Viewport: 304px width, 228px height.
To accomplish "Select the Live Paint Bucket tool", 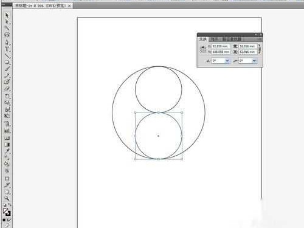I will (7, 164).
